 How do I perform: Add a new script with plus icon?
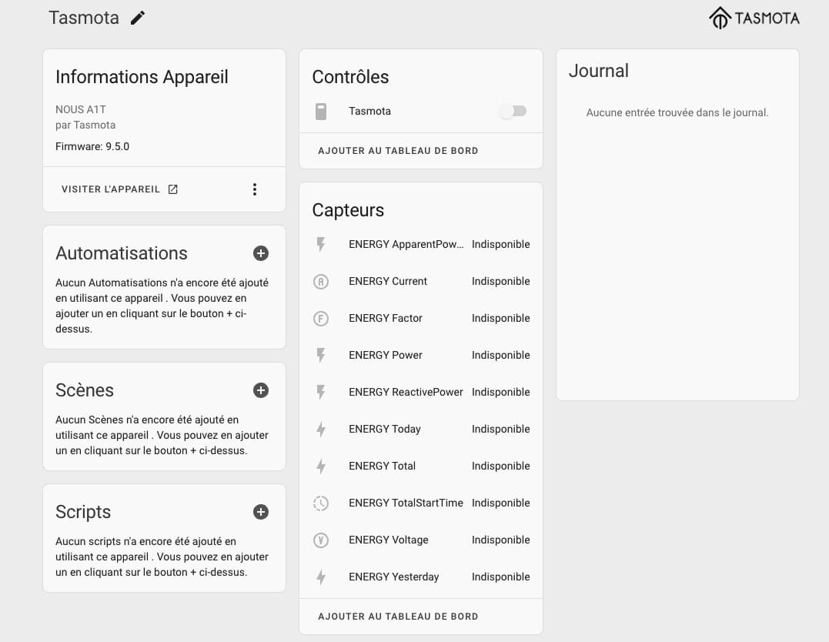click(x=261, y=512)
